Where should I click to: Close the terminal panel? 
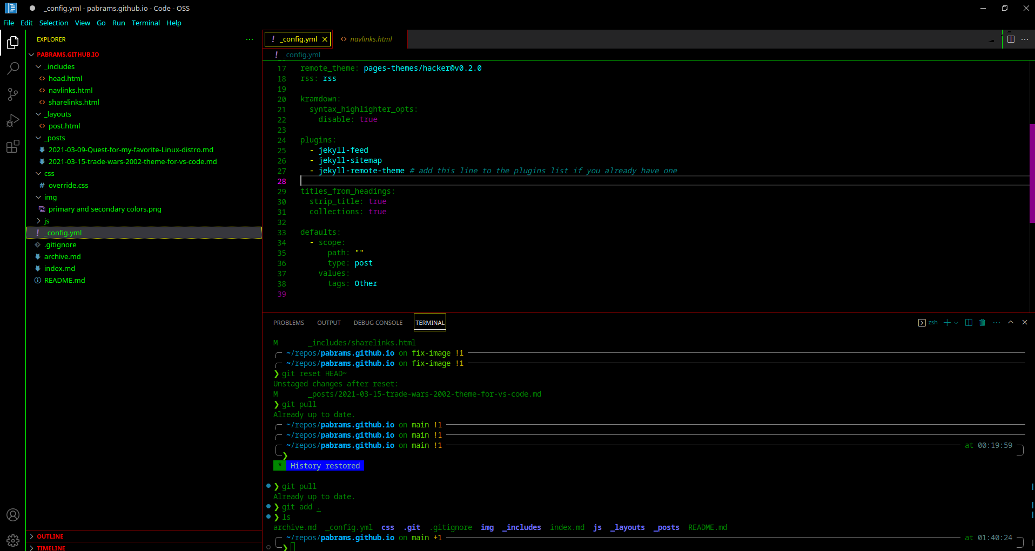[x=1025, y=322]
